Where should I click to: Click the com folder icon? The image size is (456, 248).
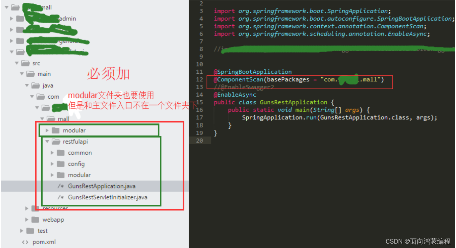coord(41,96)
